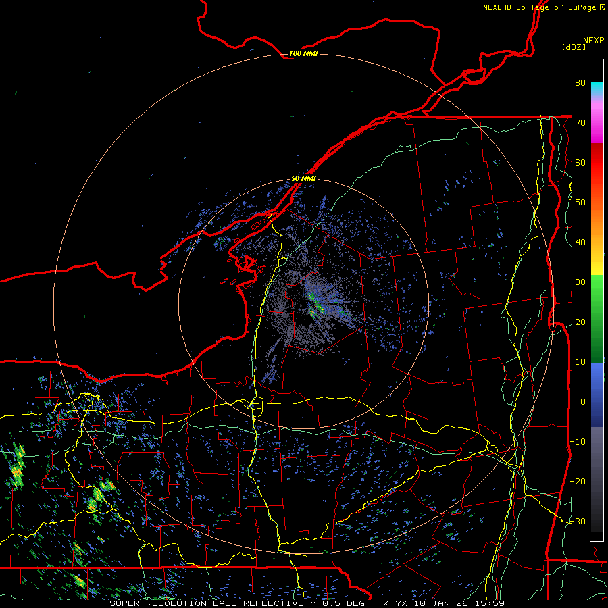Click the 60 dBZ scale value
This screenshot has height=608, width=608.
580,162
